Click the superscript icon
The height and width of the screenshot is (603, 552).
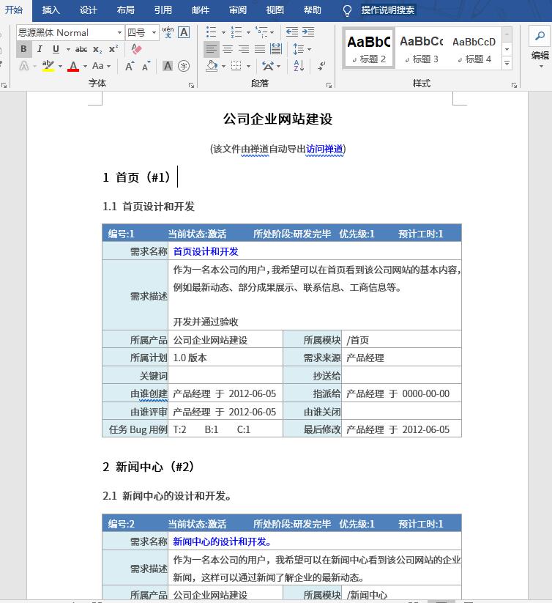tap(113, 49)
